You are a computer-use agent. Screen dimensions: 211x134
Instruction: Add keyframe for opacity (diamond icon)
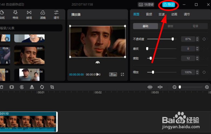(x=204, y=39)
